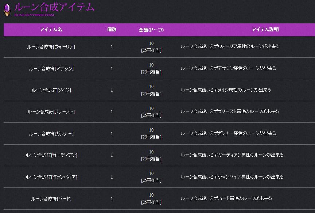Select ルーン合成符[アサシン] item name
Viewport: 315px width, 213px height.
coord(51,69)
